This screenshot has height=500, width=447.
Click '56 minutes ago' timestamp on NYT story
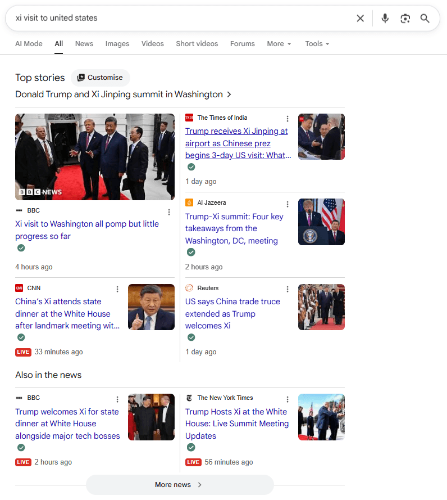(229, 462)
